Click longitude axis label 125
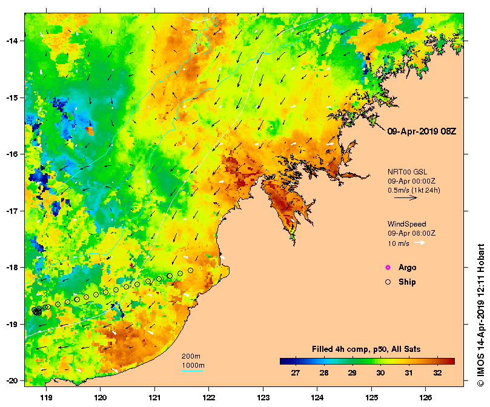 pos(371,398)
